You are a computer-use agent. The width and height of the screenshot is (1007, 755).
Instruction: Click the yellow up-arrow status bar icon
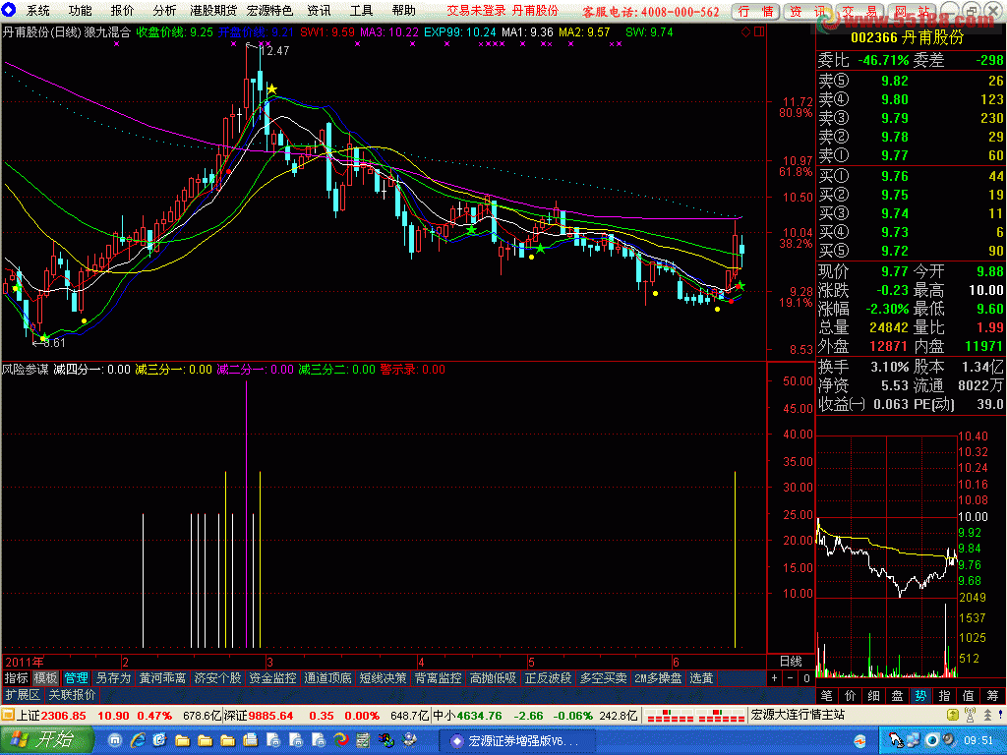coord(954,716)
